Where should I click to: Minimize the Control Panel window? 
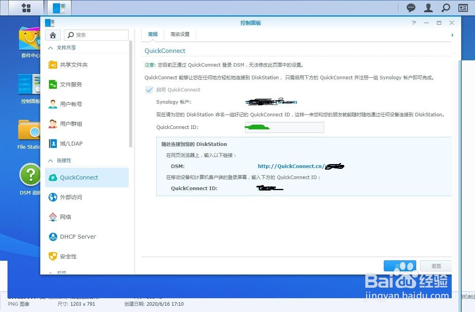click(x=426, y=23)
